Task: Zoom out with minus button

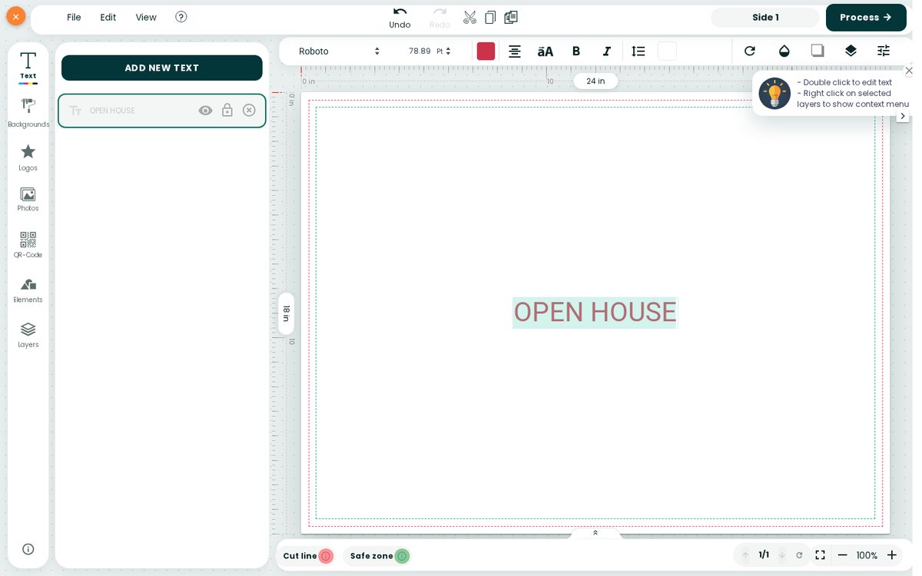Action: (843, 555)
